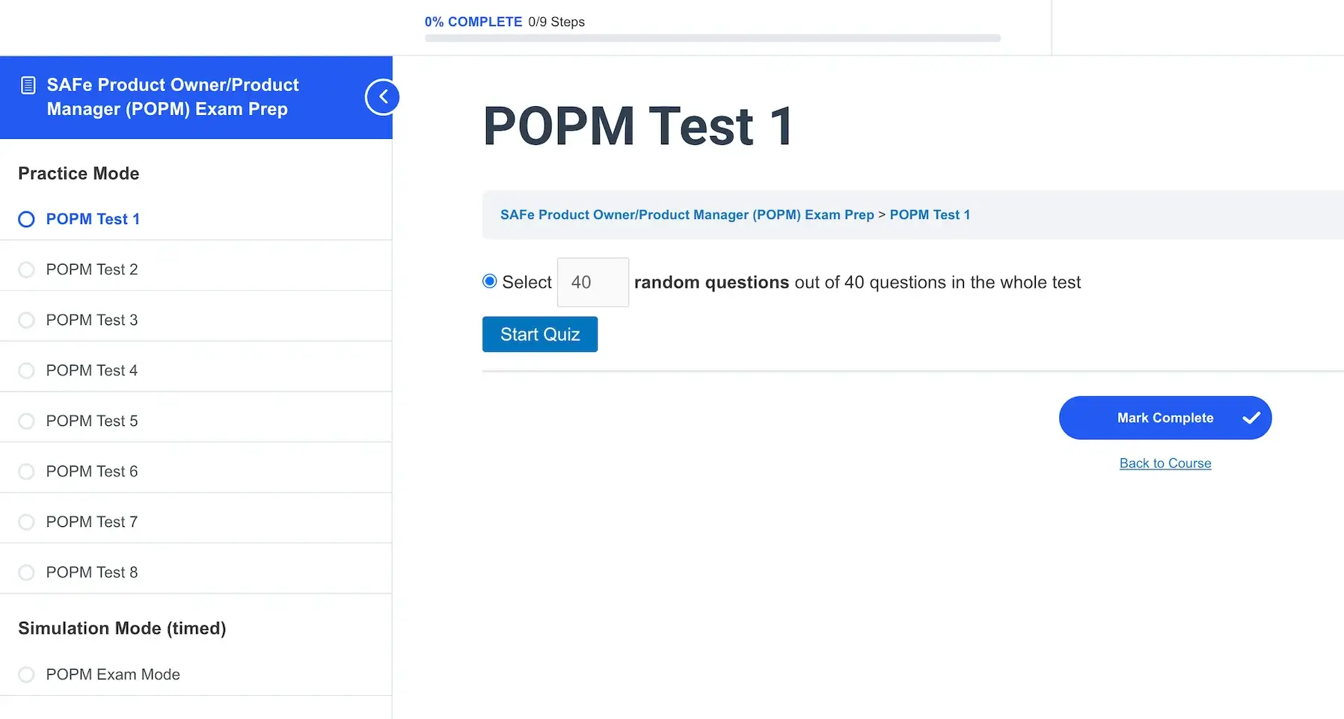Click the checkmark icon on Mark Complete

[x=1251, y=418]
